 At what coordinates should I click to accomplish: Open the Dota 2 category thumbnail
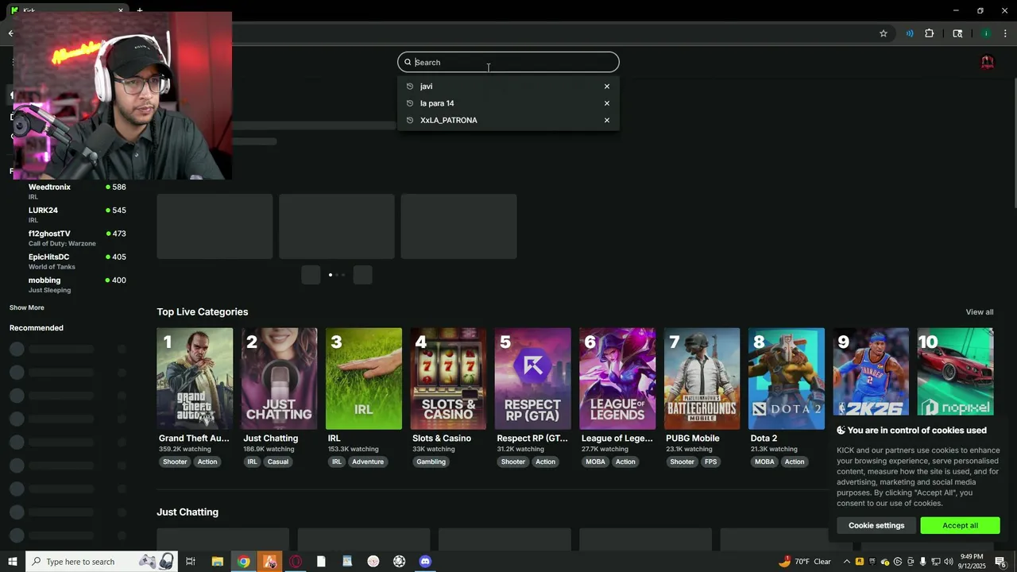(x=787, y=379)
